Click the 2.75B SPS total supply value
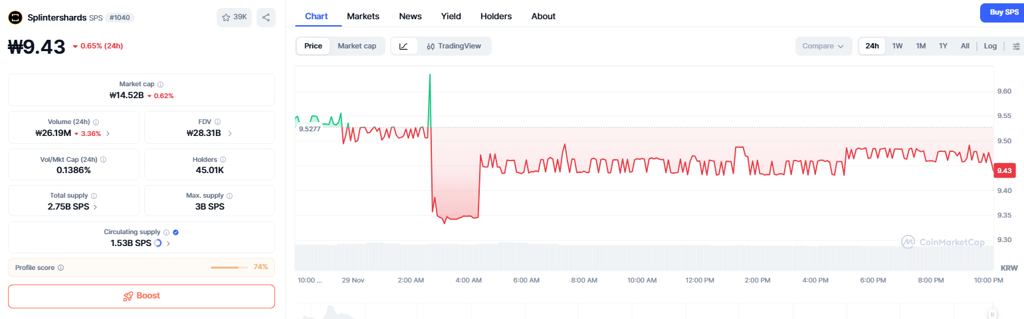 [x=69, y=207]
